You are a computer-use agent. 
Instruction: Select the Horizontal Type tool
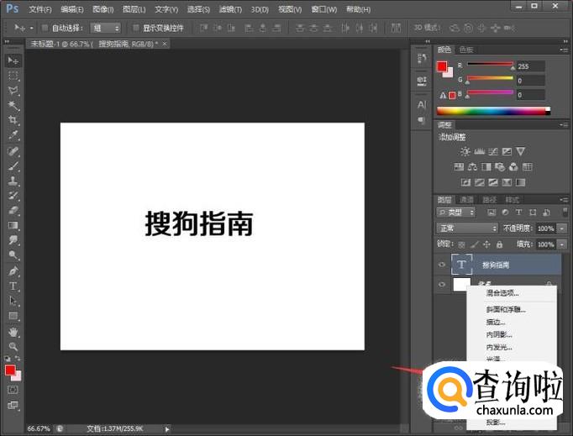coord(13,286)
